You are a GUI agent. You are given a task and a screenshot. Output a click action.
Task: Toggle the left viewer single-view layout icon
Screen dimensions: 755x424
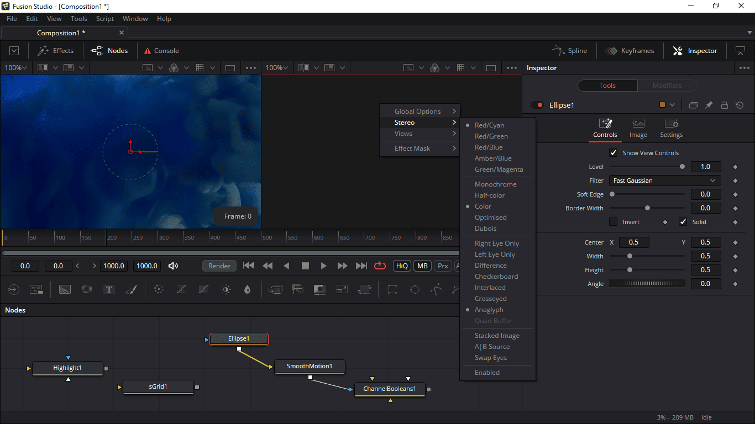tap(230, 68)
